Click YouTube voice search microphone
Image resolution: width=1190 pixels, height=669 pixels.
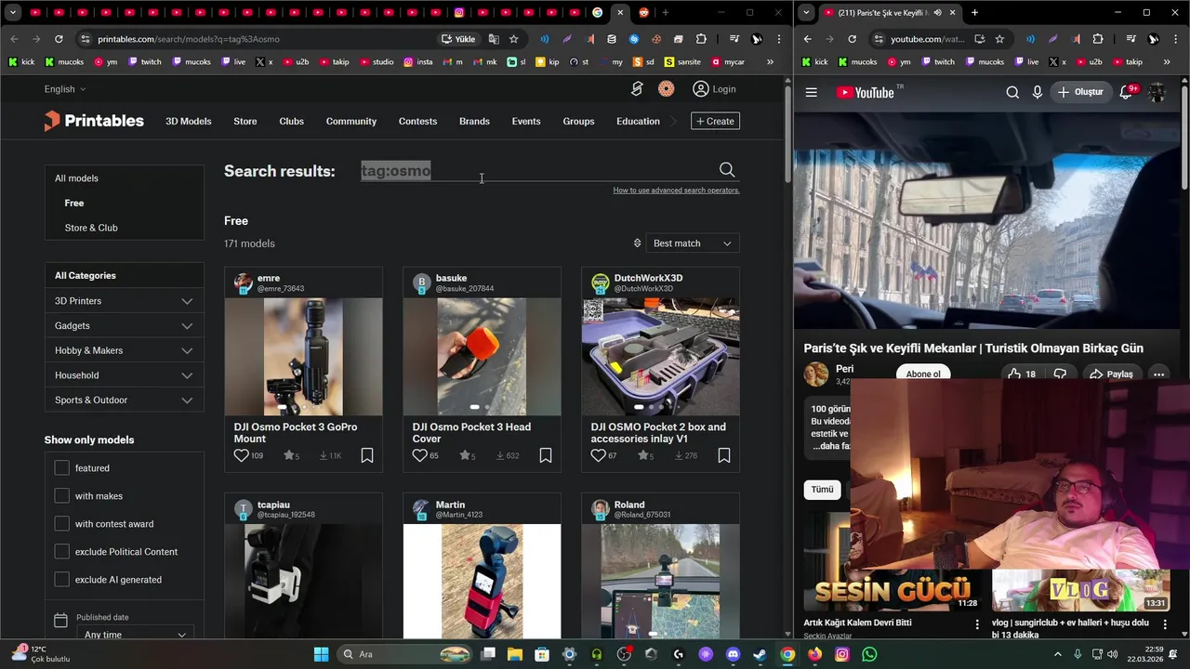1038,92
